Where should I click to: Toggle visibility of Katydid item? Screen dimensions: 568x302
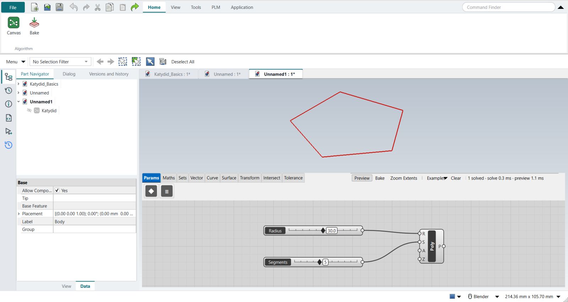click(29, 110)
